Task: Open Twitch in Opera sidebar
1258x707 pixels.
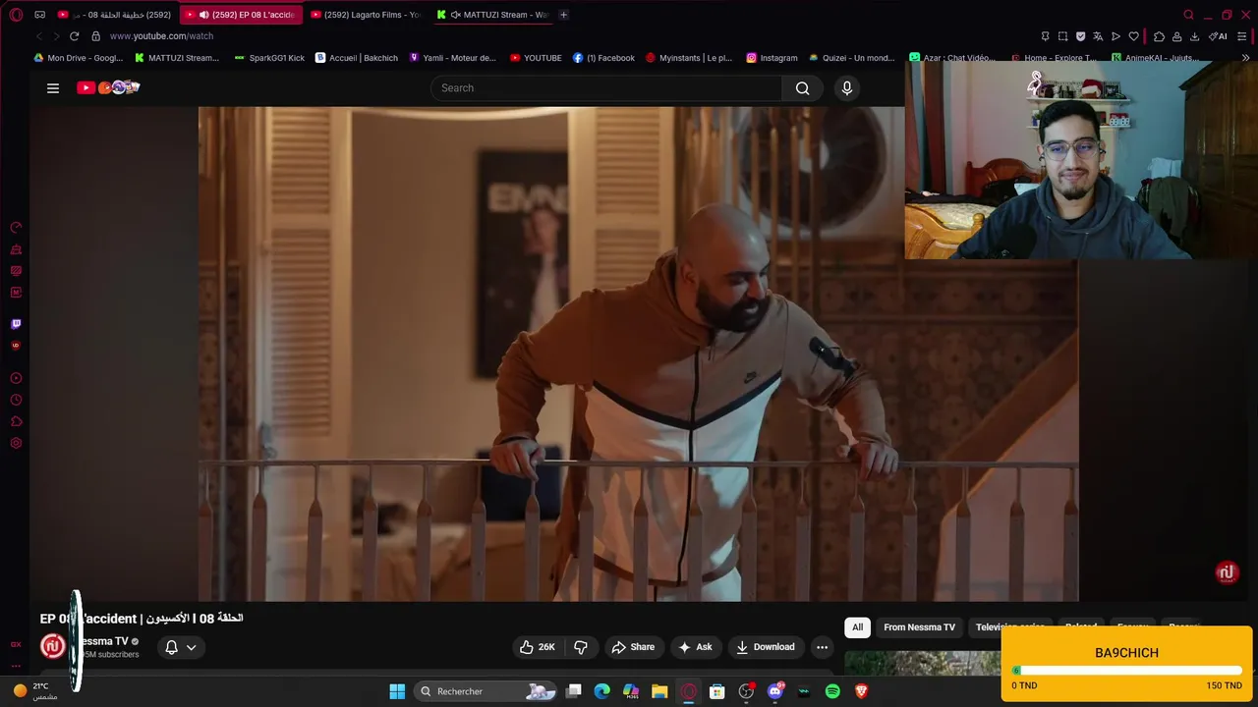Action: (x=16, y=324)
